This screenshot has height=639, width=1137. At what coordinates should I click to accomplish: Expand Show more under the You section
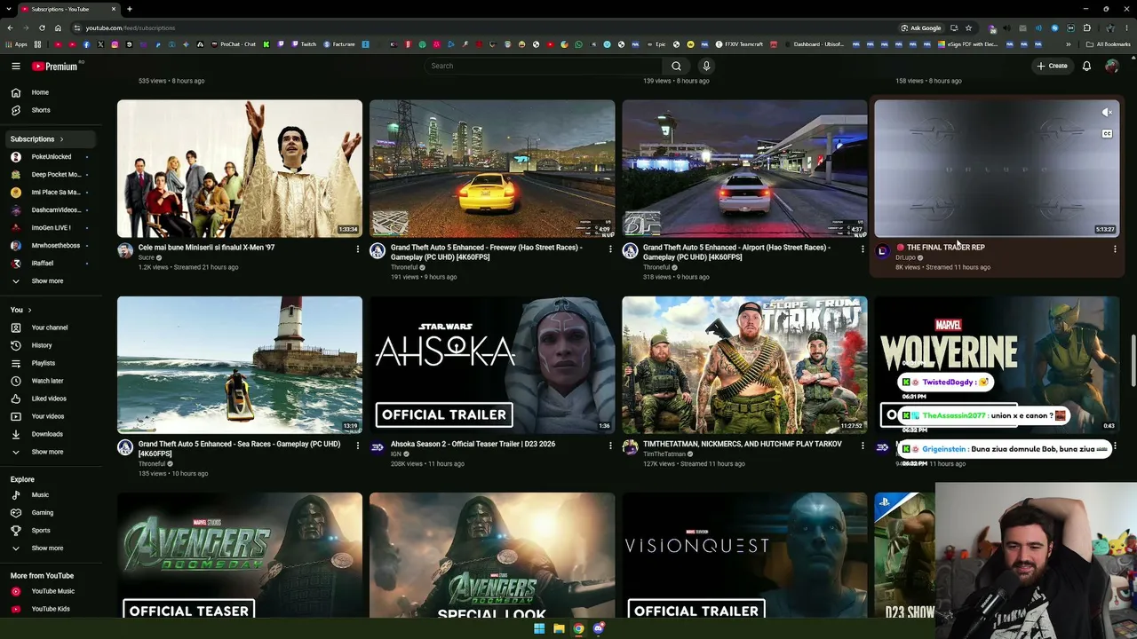pos(49,452)
